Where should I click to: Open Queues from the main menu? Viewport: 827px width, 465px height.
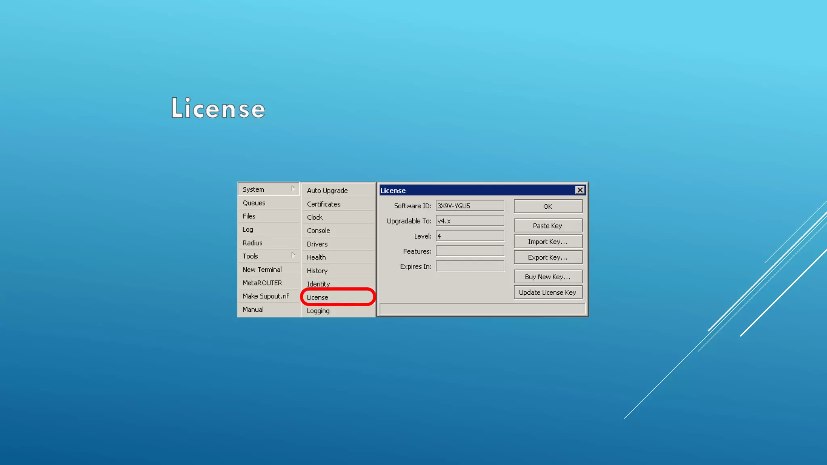[254, 203]
